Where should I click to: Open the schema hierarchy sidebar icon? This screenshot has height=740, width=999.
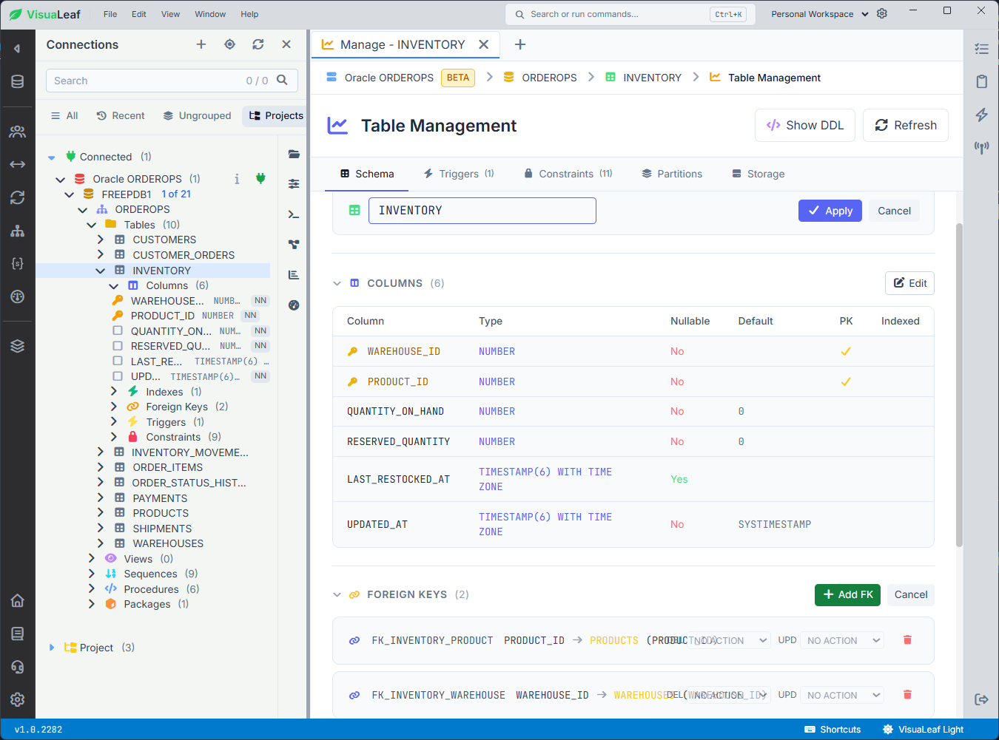pos(17,231)
